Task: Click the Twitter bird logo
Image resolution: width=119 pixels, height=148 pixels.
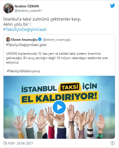Action: [112, 6]
